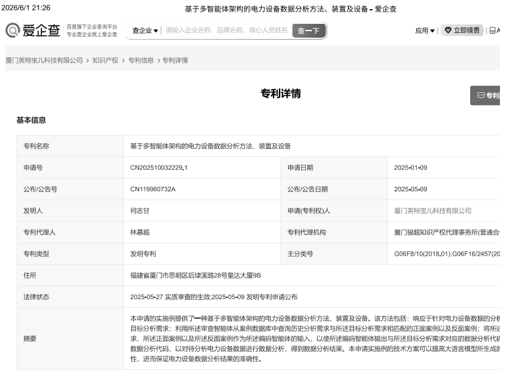Click publication number CN119960732A
This screenshot has width=514, height=373.
point(153,189)
